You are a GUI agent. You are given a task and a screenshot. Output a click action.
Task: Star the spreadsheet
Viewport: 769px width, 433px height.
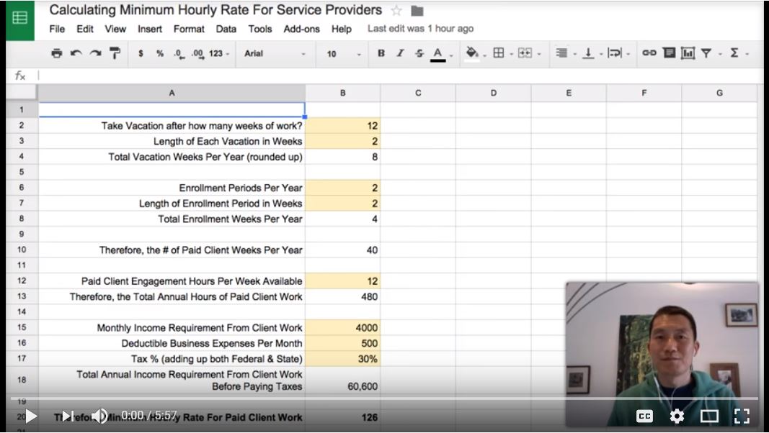[x=396, y=10]
